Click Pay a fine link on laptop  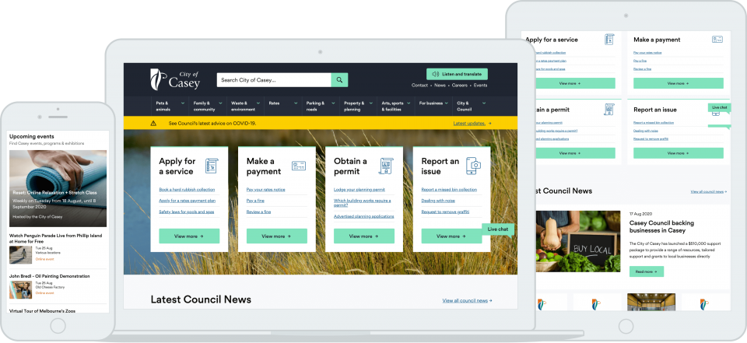255,201
